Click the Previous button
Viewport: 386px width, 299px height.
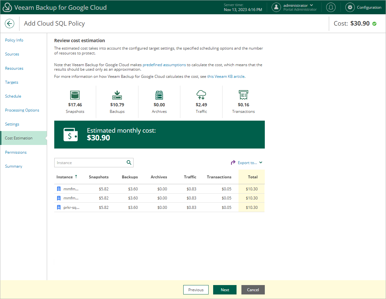196,290
